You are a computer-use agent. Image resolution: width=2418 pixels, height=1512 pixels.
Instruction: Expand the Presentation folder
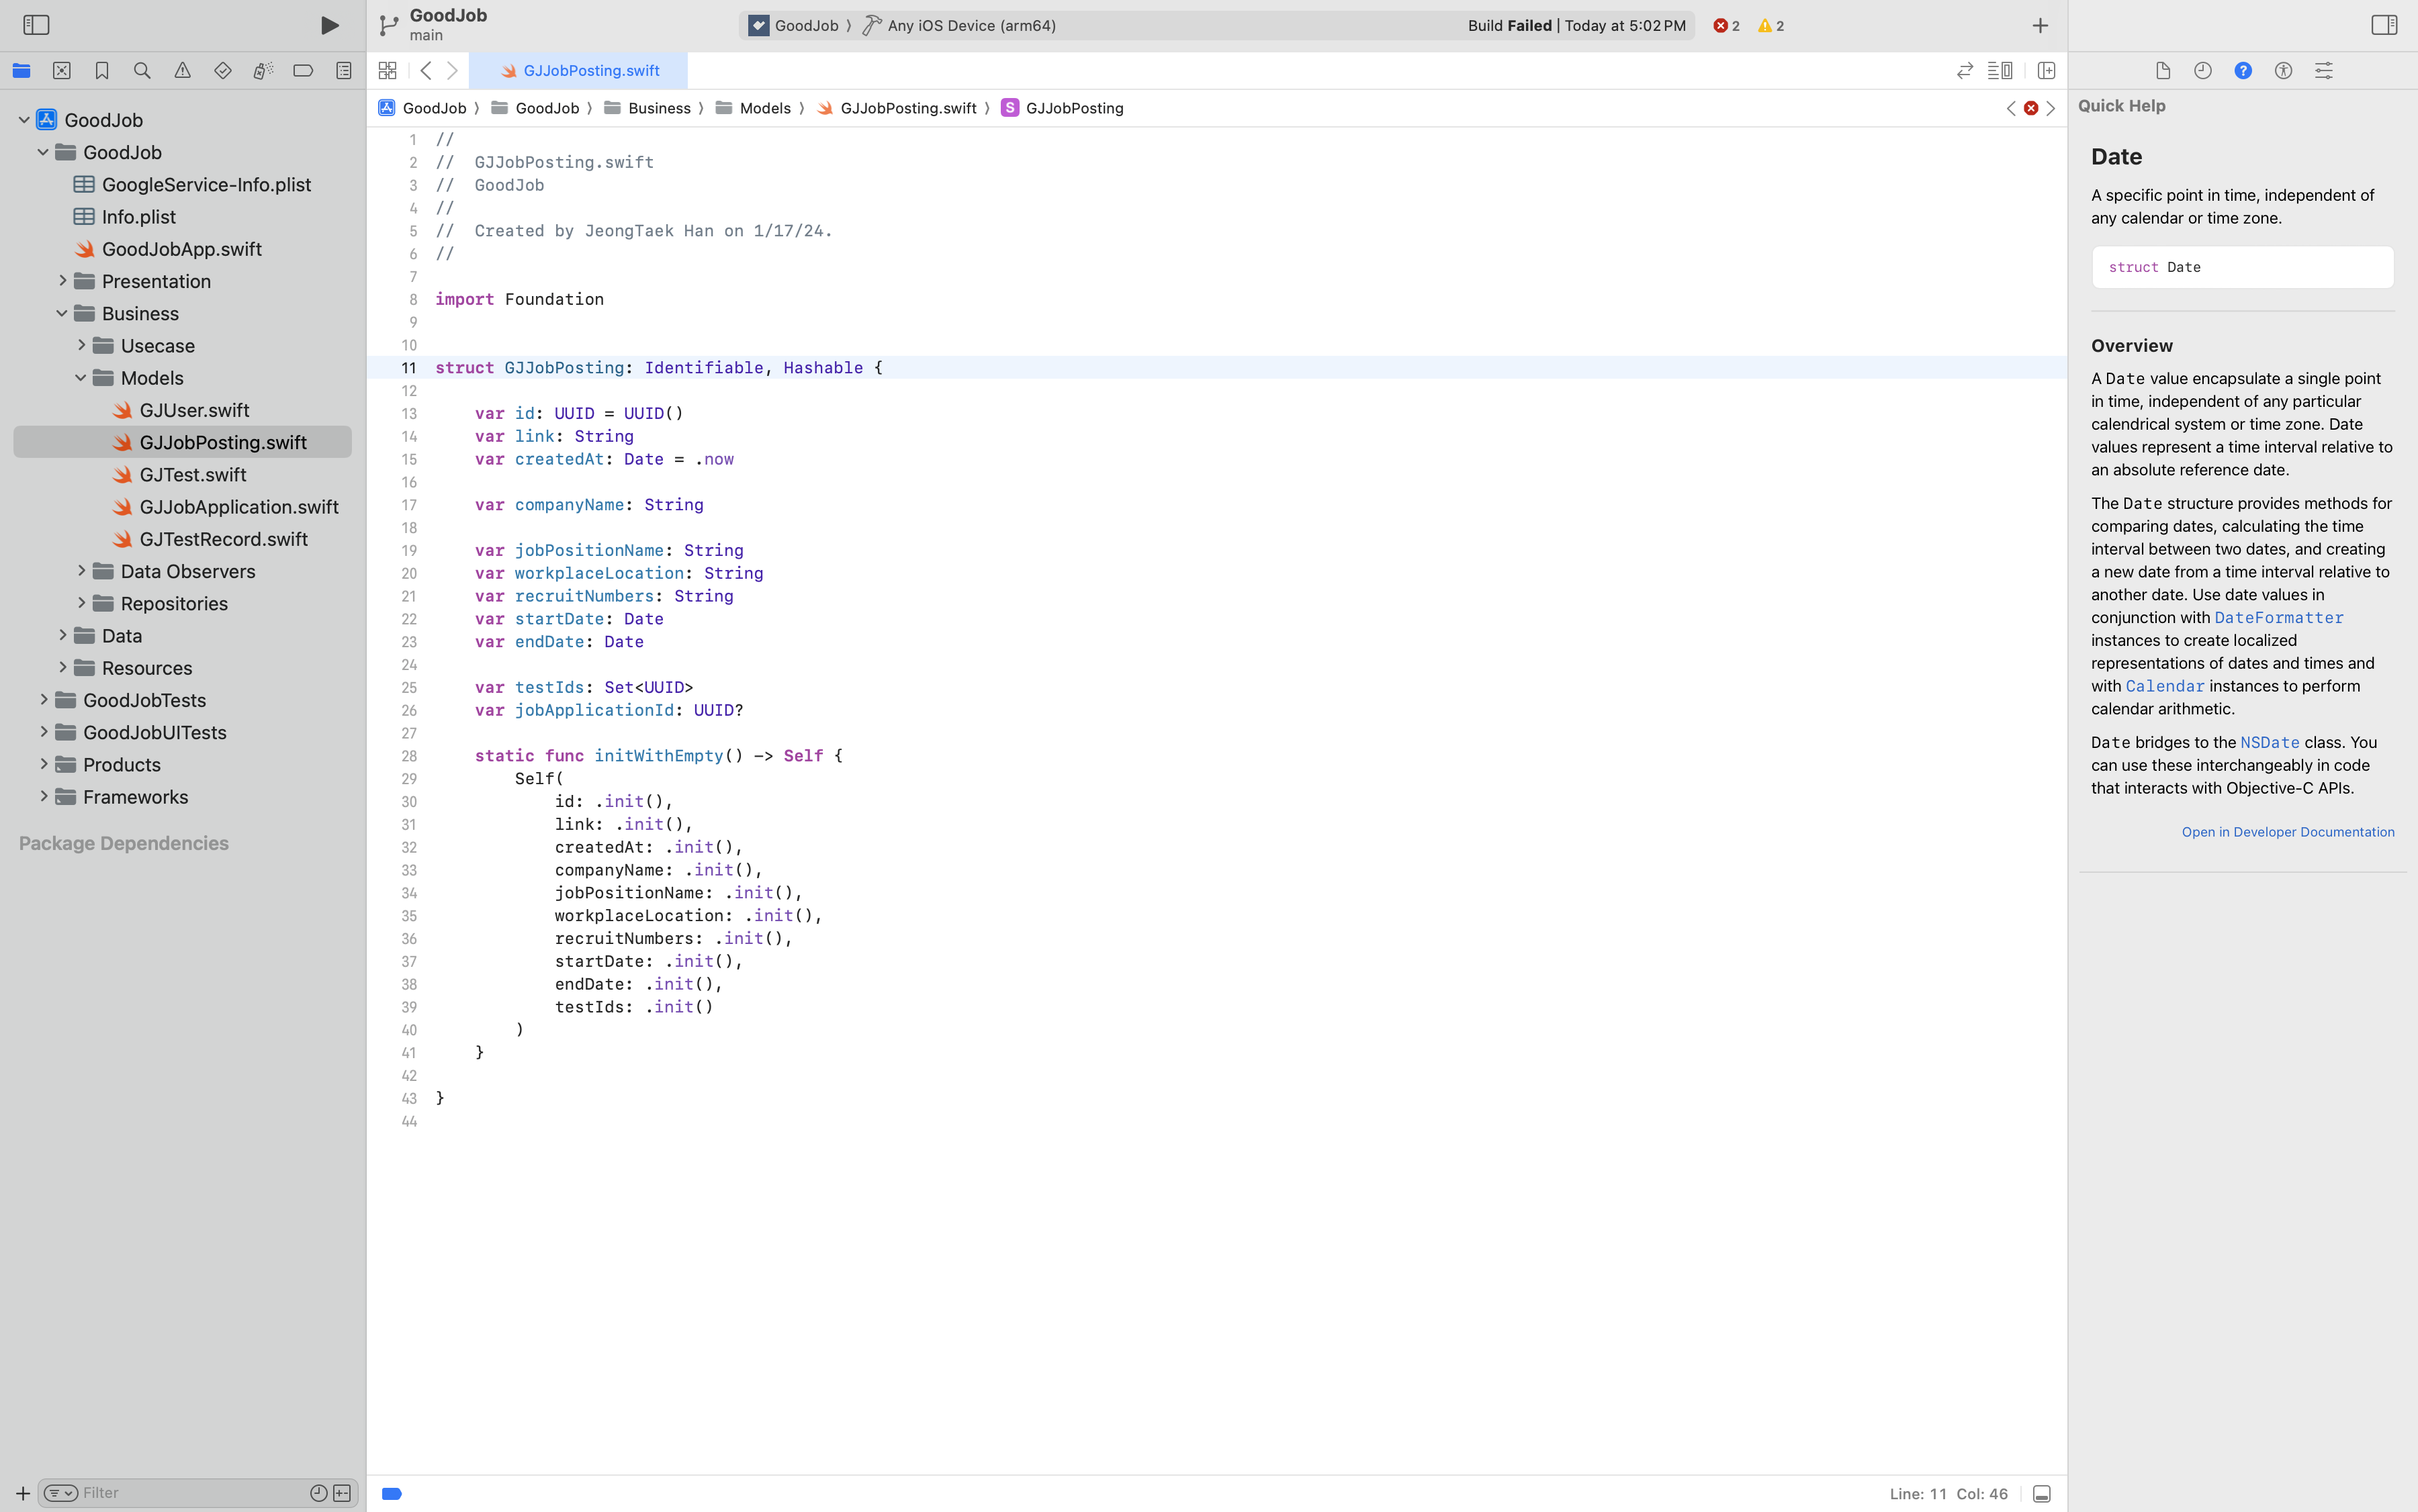pos(62,281)
